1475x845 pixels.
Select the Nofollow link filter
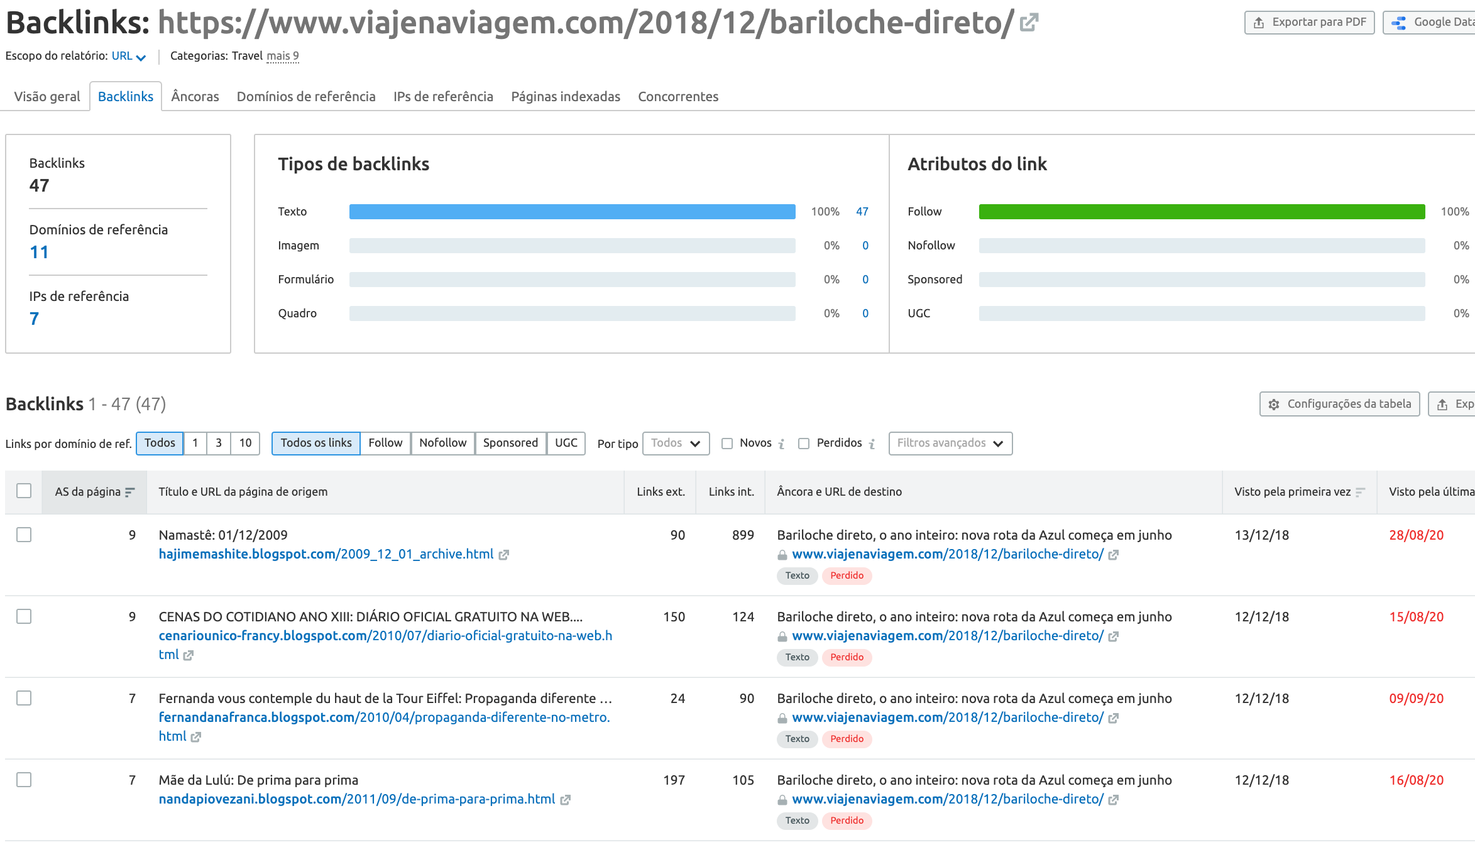coord(442,444)
